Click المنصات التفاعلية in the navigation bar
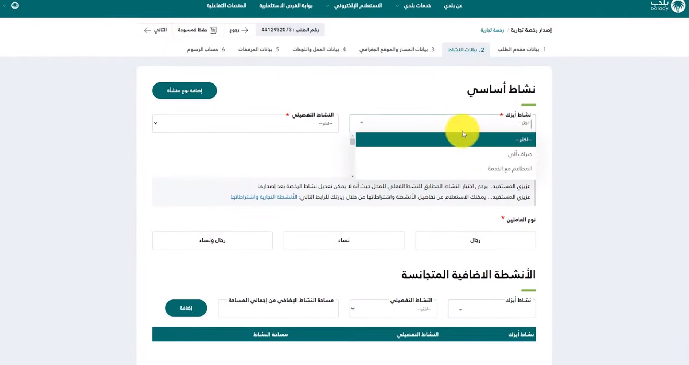The image size is (689, 365). [227, 5]
